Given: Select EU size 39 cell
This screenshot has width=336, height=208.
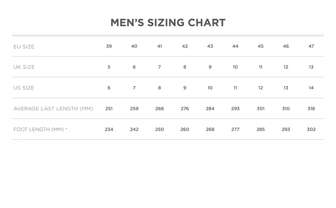Looking at the screenshot, I should pyautogui.click(x=109, y=46).
